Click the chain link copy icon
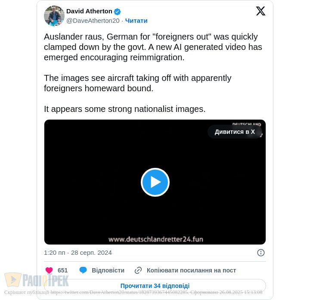The image size is (310, 300). pyautogui.click(x=138, y=270)
